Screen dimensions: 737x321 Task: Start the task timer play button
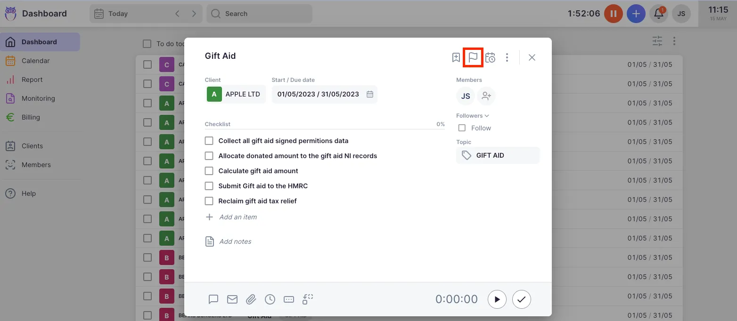[497, 299]
